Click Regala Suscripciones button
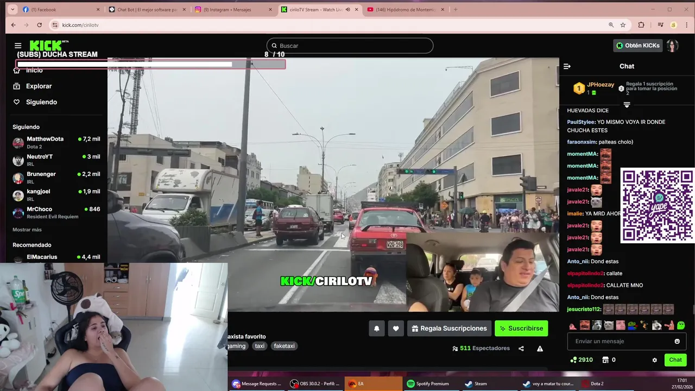This screenshot has height=391, width=695. tap(449, 329)
